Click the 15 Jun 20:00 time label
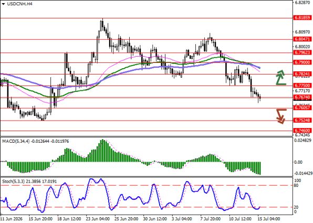313x223 pixels. point(40,219)
